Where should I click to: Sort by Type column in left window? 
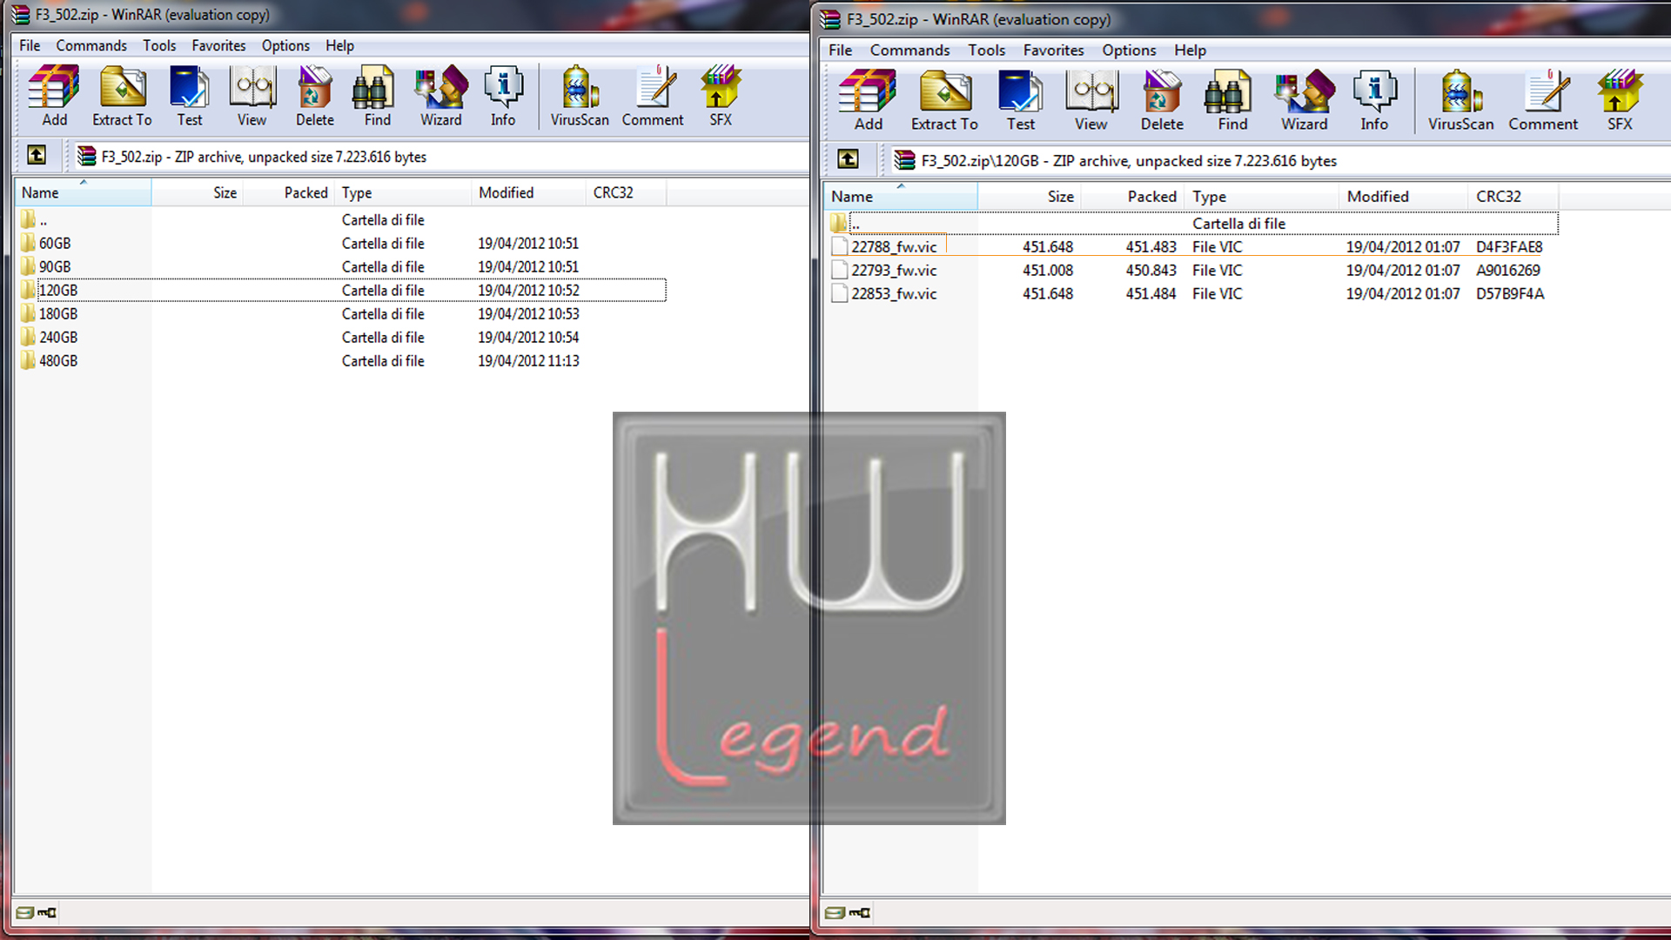(403, 192)
